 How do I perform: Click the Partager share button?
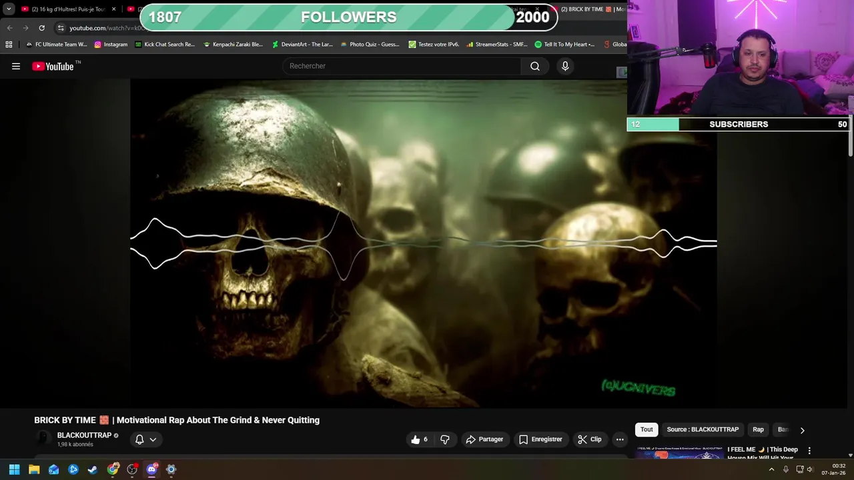484,439
